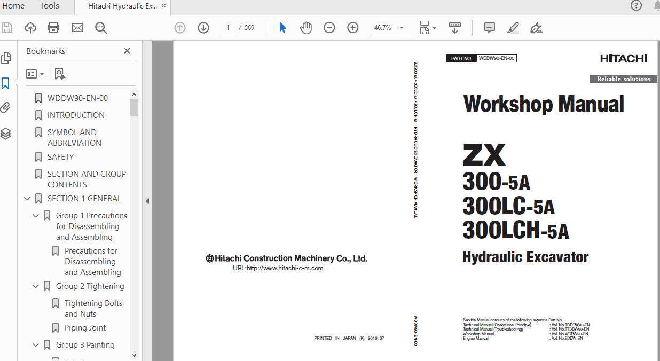The width and height of the screenshot is (660, 361).
Task: Open the INTRODUCTION bookmark
Action: tap(76, 115)
